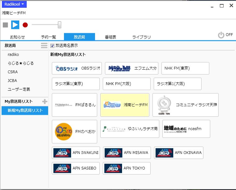Choose the AFN OKINAWA station tile
Screen dimensions: 236x190
tap(179, 153)
